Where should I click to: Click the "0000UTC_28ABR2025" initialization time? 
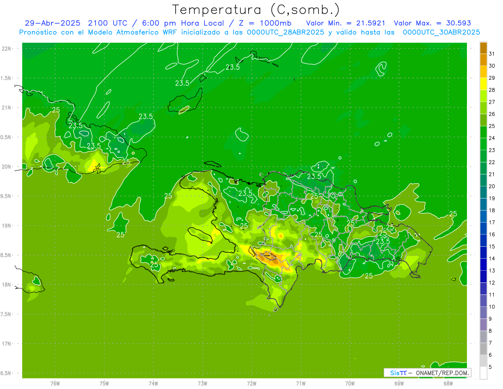click(x=285, y=32)
